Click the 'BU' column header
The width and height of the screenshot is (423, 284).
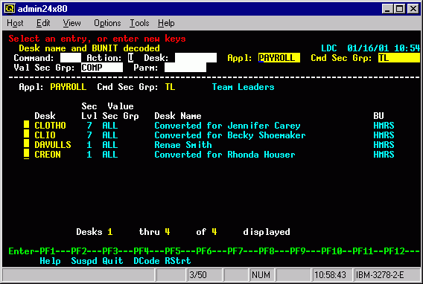click(378, 116)
